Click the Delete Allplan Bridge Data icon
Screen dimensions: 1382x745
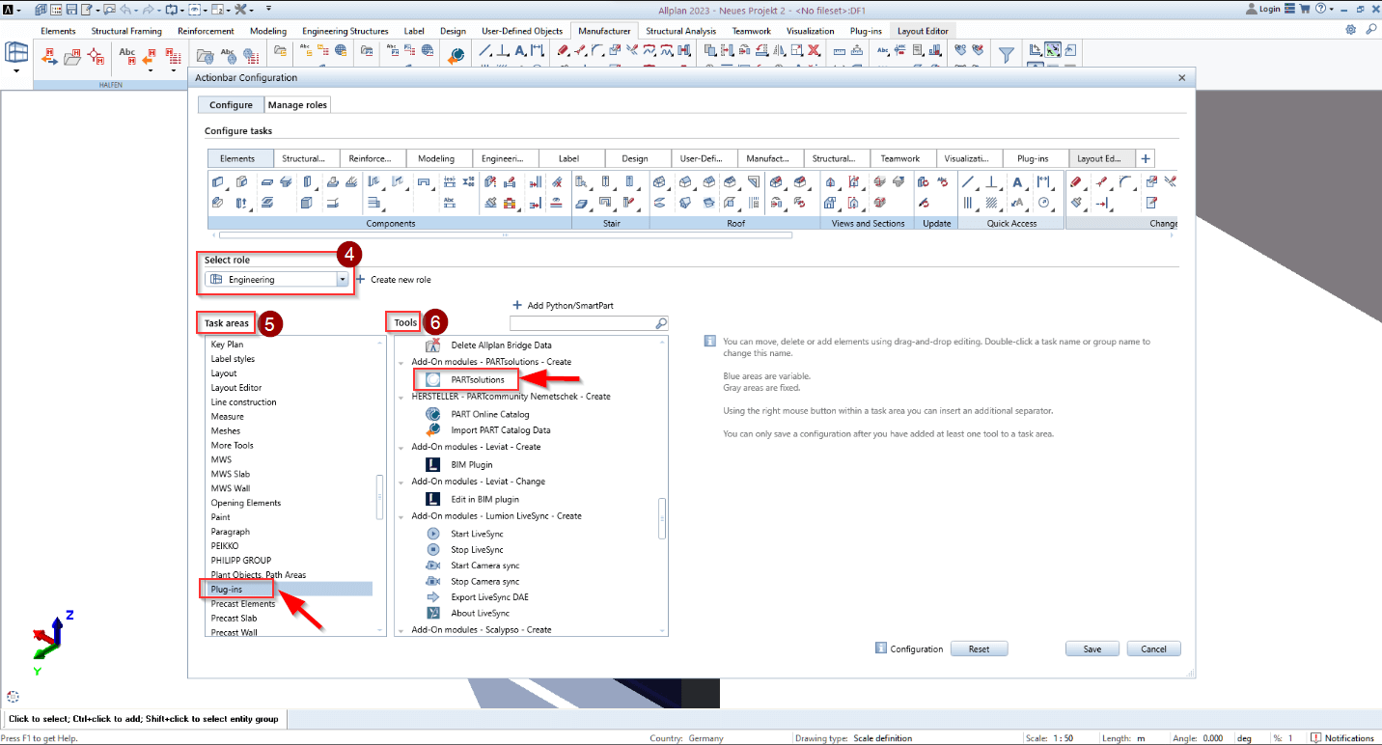pyautogui.click(x=433, y=345)
